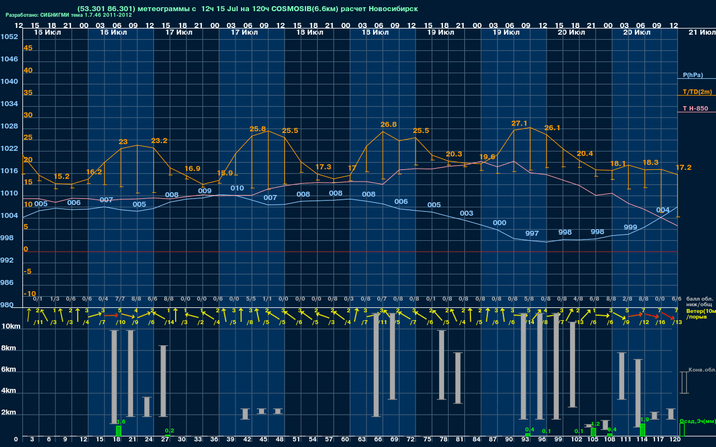Click the precipitation amount 0.2
Screen dimensions: 716x447
tap(169, 431)
